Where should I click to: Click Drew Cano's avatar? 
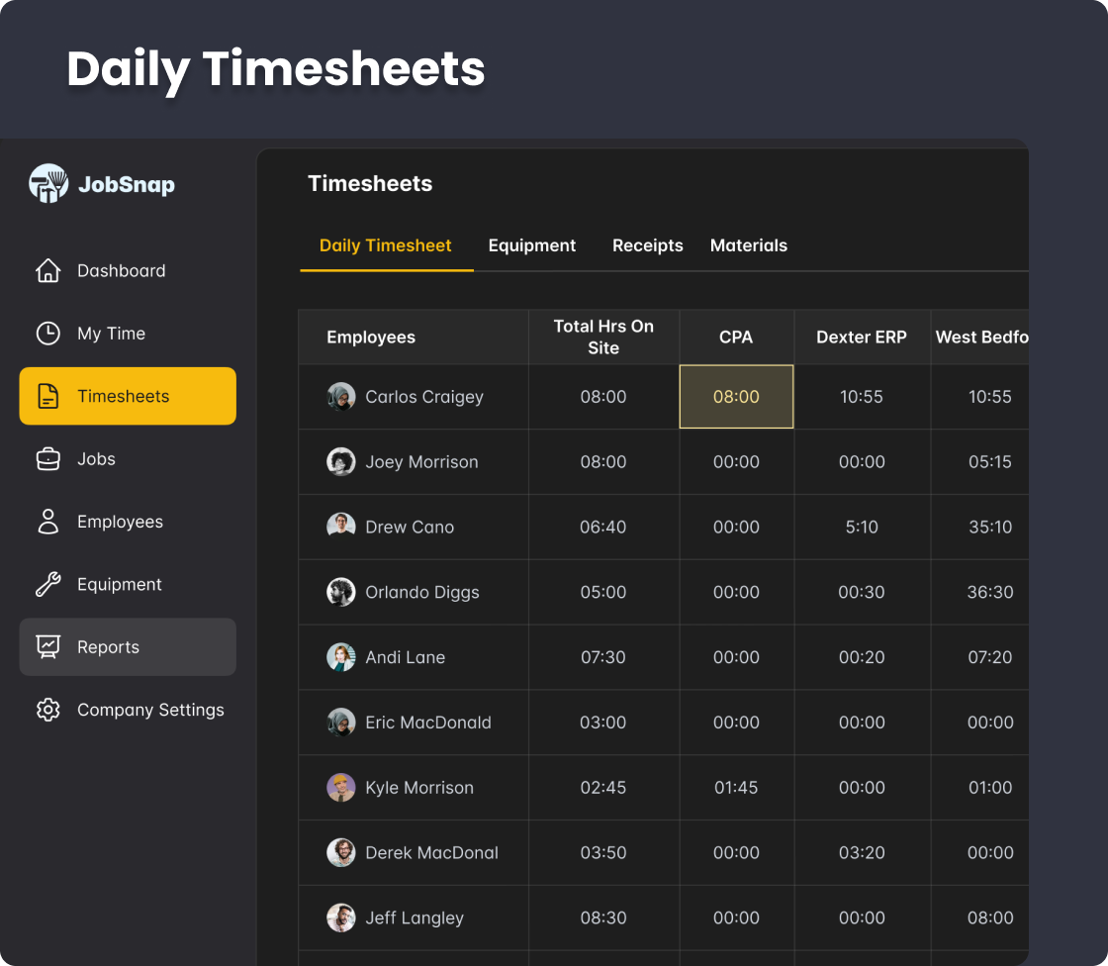pyautogui.click(x=341, y=527)
